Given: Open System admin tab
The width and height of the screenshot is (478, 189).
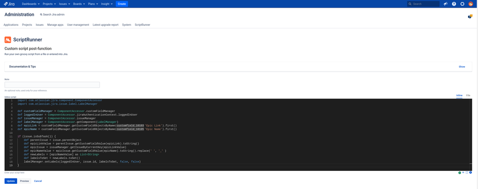Looking at the screenshot, I should point(126,25).
